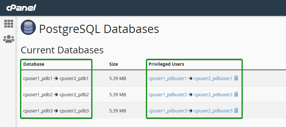286x127 pixels.
Task: Select the cpuser2_pdbuser2 link
Action: (213, 95)
